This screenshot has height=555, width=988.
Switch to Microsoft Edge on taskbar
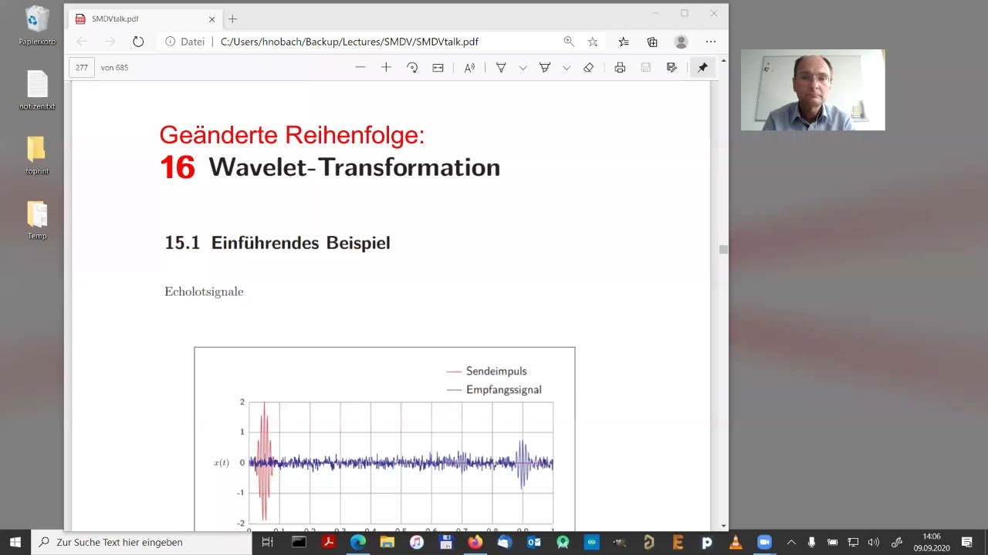[357, 542]
